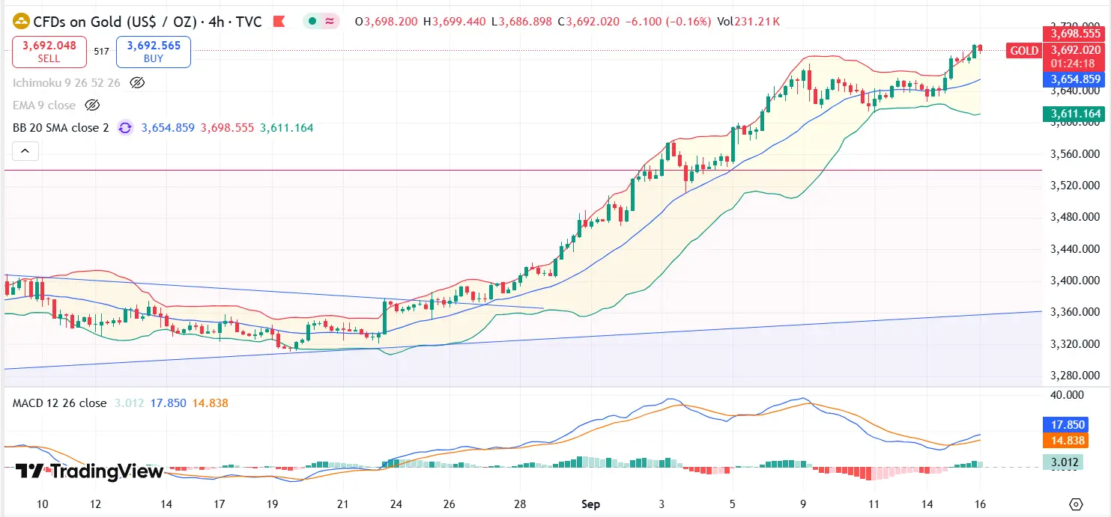Collapse the indicator legend with the chevron
This screenshot has height=517, width=1111.
(25, 150)
